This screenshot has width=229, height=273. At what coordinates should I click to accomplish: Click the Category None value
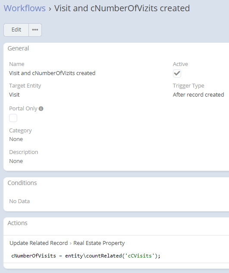coord(16,139)
